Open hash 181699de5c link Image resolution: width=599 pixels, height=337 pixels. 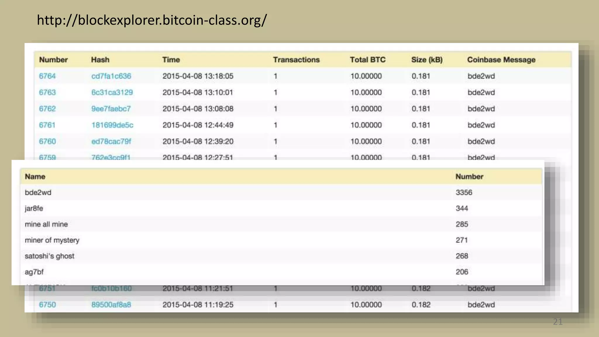(x=112, y=125)
